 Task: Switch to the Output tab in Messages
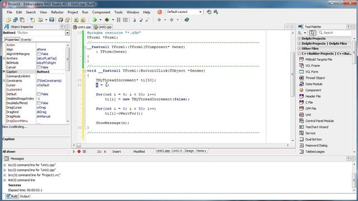[25, 196]
